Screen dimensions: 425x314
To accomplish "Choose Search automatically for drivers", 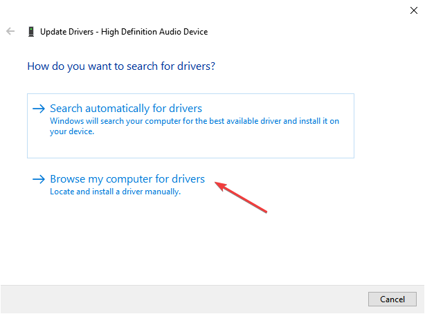I will 190,126.
